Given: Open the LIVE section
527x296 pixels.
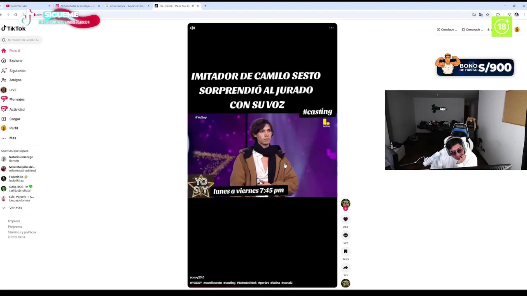Looking at the screenshot, I should 13,90.
